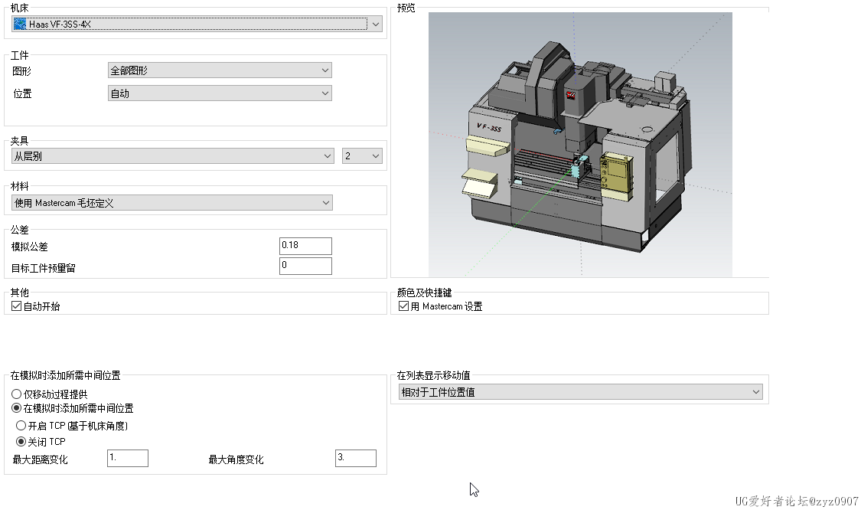The width and height of the screenshot is (861, 510).
Task: Click the 模拟公差 label
Action: (x=30, y=247)
